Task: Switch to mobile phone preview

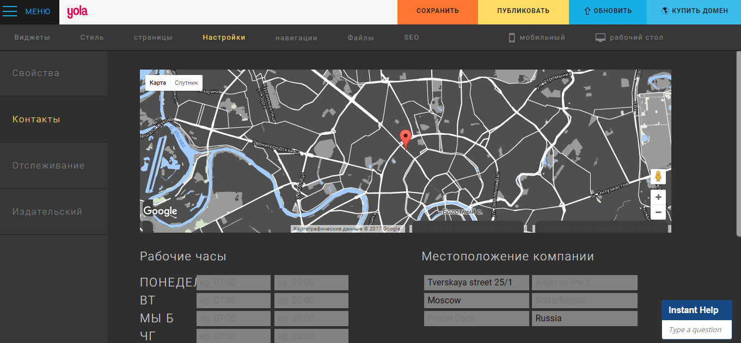Action: pos(537,38)
